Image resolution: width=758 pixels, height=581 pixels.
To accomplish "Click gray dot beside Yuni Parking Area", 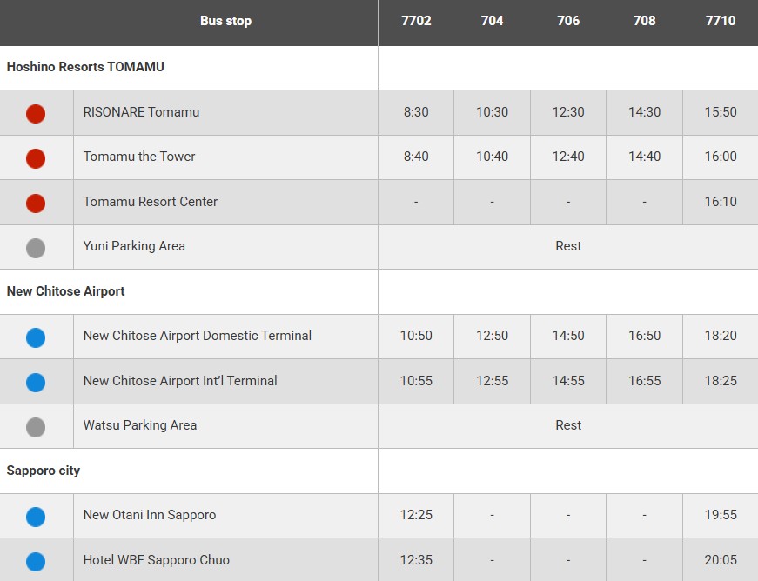I will (x=36, y=248).
